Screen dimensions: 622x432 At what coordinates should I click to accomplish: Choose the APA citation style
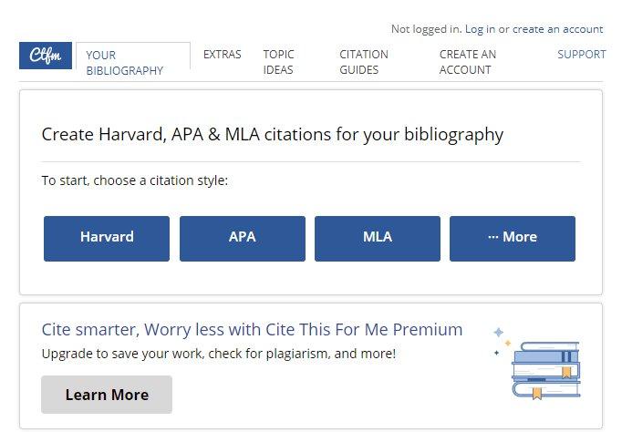pos(243,239)
